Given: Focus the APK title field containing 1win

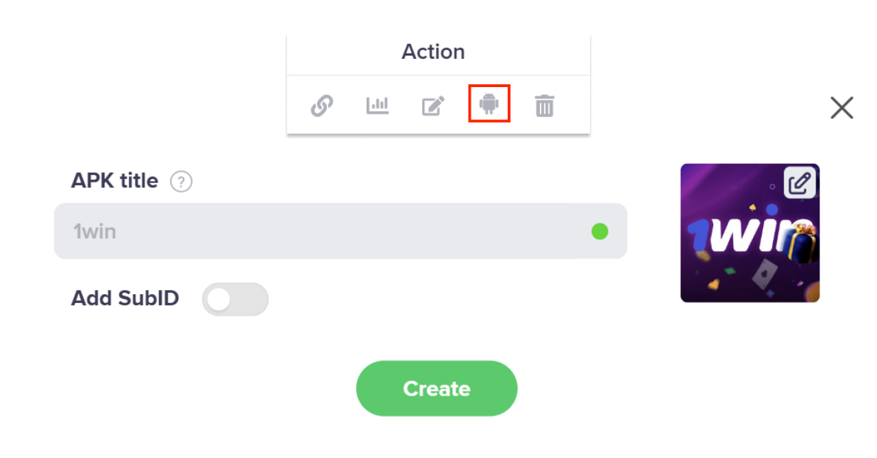Looking at the screenshot, I should (341, 231).
